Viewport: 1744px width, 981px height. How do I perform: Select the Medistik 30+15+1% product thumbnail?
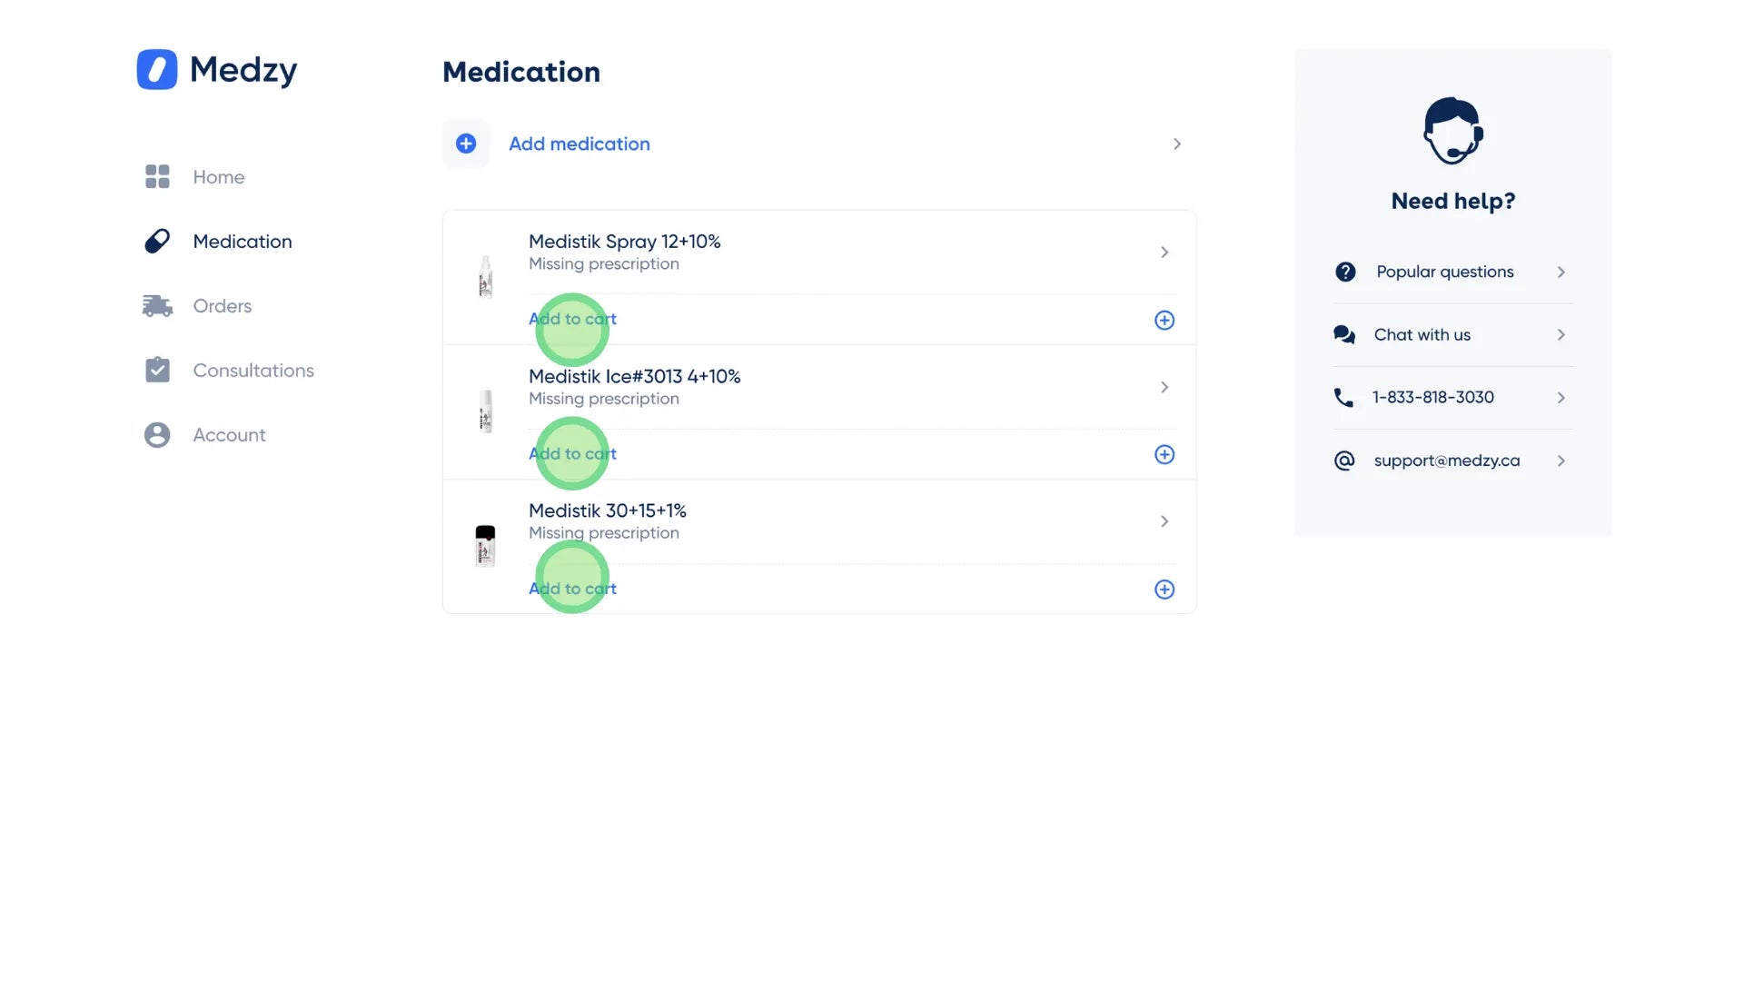point(485,546)
